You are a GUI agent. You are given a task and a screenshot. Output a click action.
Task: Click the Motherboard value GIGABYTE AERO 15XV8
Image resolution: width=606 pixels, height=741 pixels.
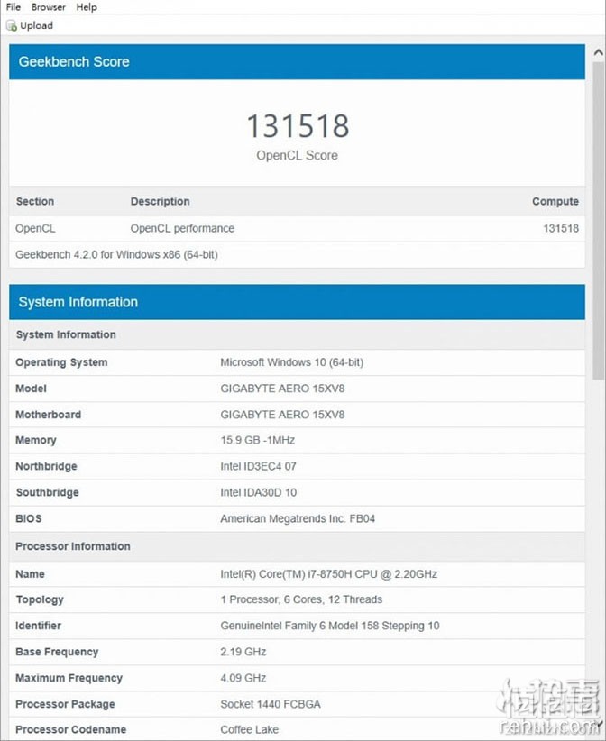tap(282, 415)
